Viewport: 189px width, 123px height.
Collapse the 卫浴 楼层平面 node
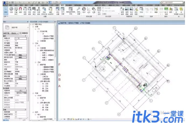(x=38, y=65)
